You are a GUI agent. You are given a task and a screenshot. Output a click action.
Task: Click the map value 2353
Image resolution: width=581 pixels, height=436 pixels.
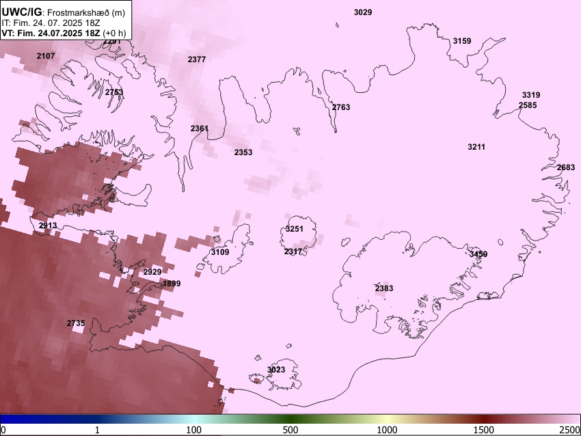click(x=243, y=152)
